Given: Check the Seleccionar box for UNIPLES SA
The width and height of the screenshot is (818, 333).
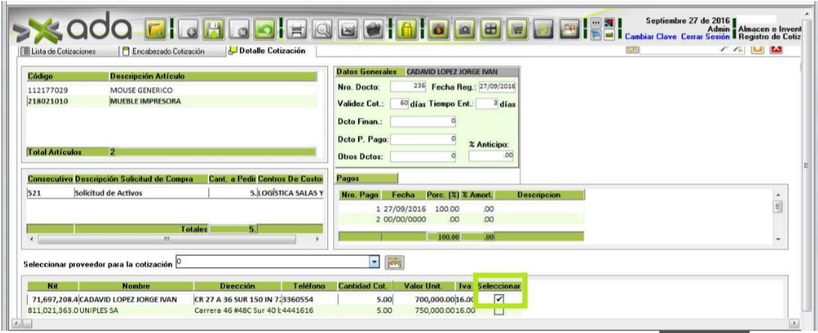Looking at the screenshot, I should coord(499,311).
